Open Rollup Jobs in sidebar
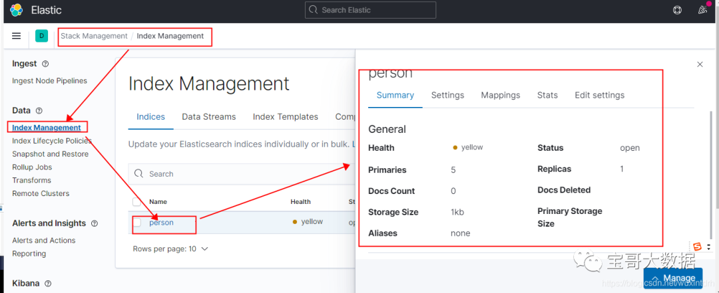The height and width of the screenshot is (293, 719). click(x=32, y=167)
